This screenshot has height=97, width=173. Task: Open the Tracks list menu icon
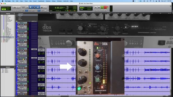[14, 13]
